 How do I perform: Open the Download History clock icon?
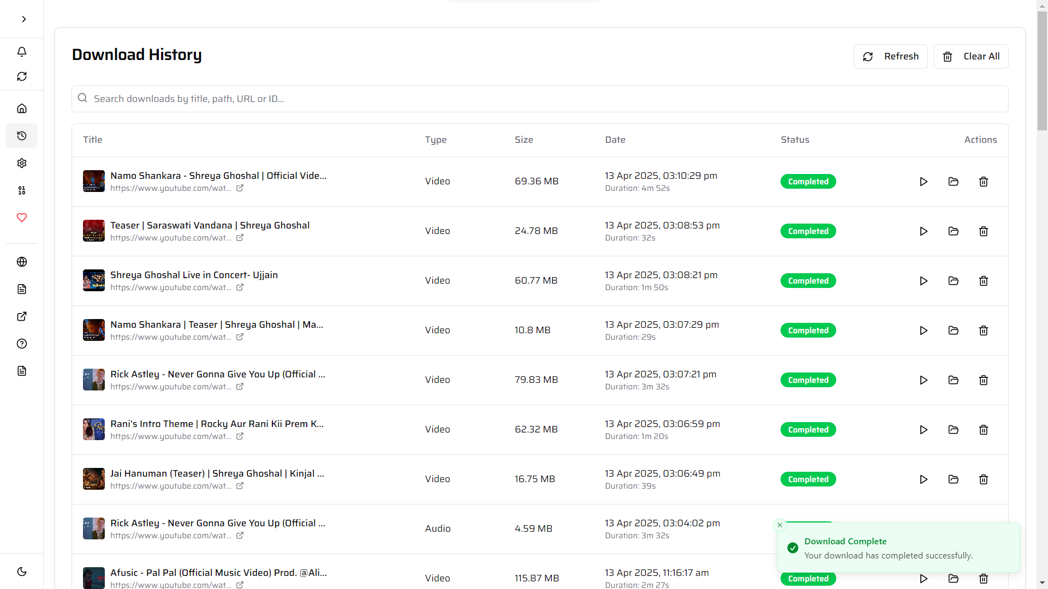tap(22, 135)
